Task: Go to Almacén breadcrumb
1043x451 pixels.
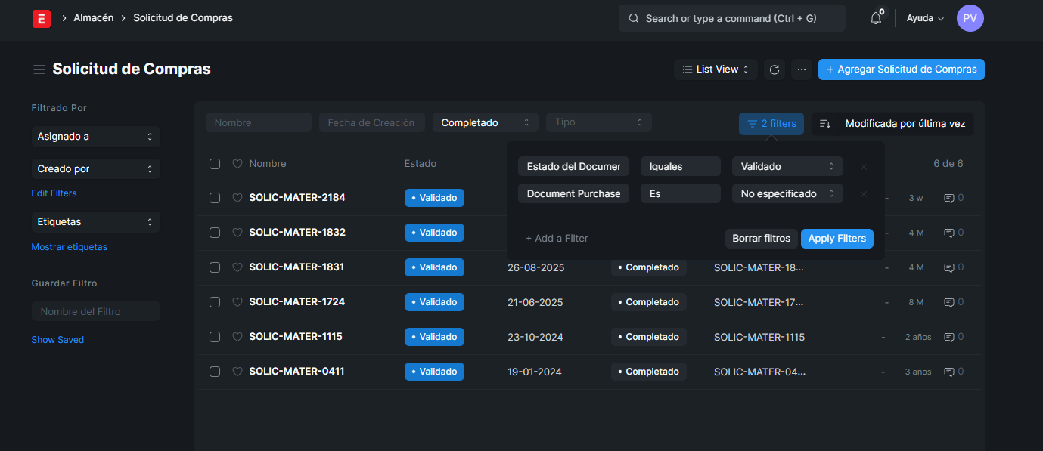Action: click(93, 17)
